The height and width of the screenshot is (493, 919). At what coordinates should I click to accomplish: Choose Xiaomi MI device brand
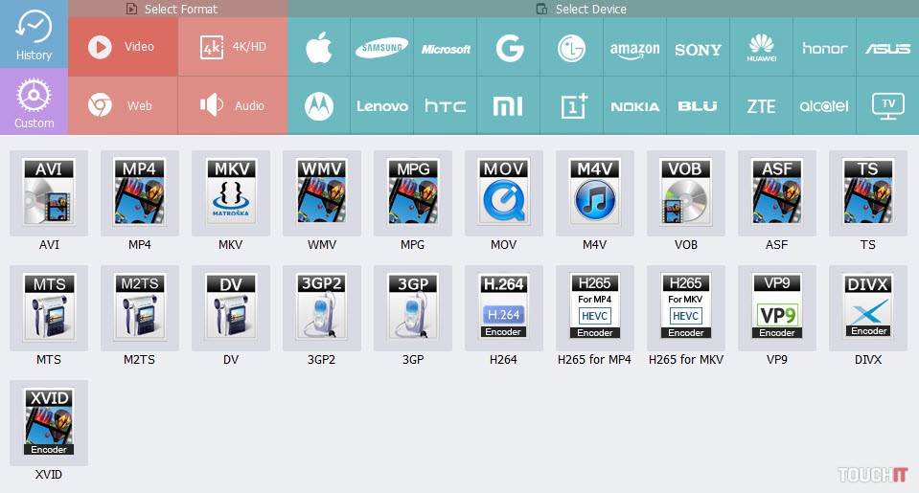[x=508, y=106]
